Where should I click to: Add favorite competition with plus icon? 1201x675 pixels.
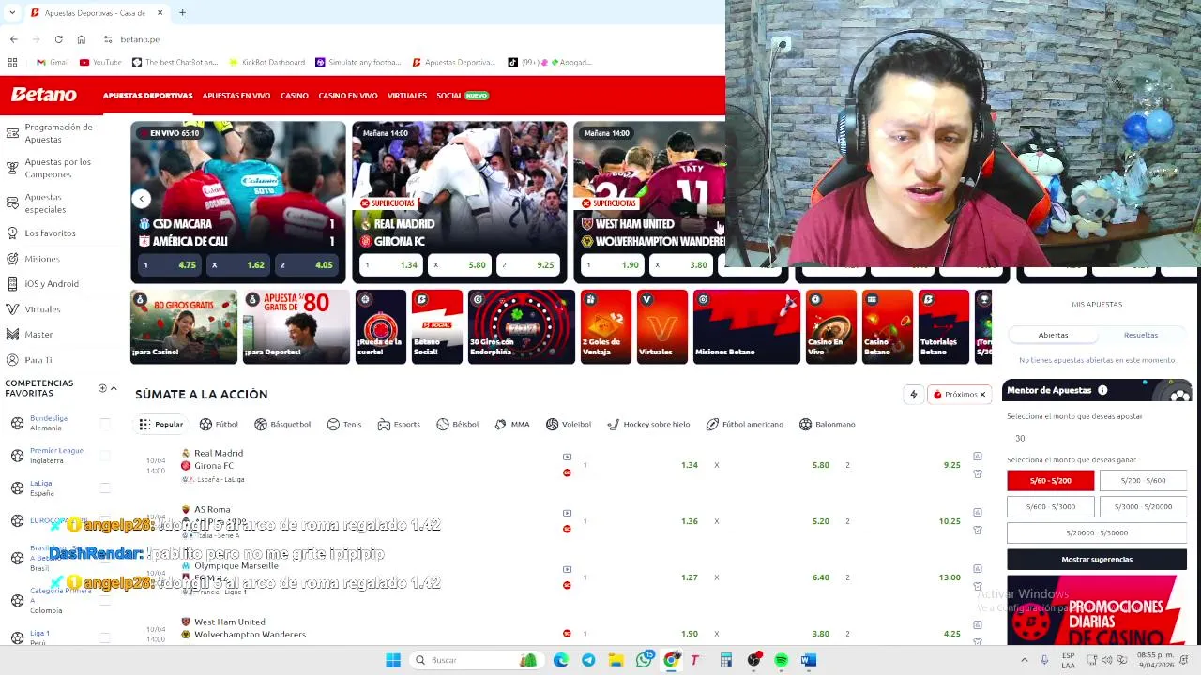pyautogui.click(x=102, y=388)
